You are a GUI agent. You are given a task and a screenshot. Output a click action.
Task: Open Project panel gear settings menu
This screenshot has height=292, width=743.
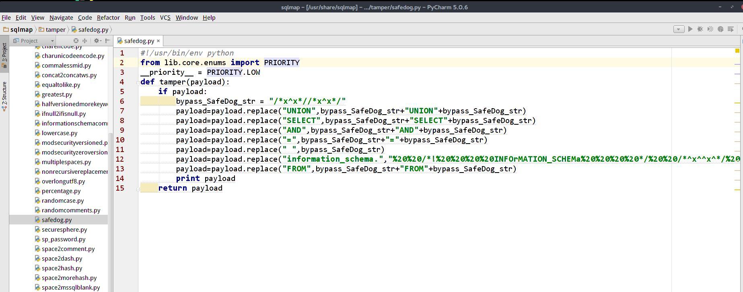(97, 41)
